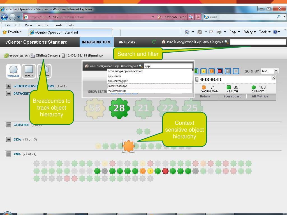
Task: Toggle the orange status filter button
Action: (x=212, y=71)
